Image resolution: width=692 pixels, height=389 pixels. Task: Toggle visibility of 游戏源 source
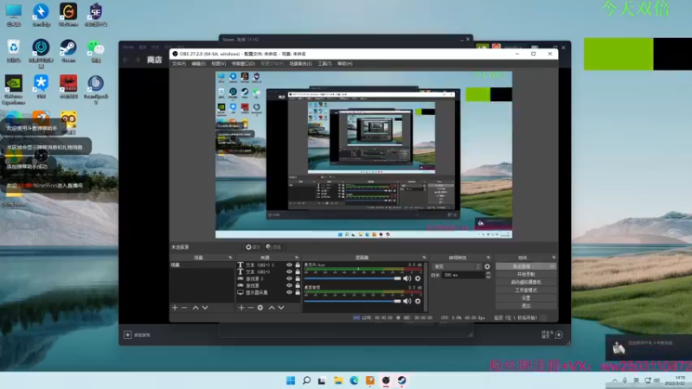(x=289, y=285)
